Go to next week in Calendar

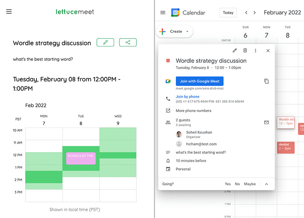[255, 13]
